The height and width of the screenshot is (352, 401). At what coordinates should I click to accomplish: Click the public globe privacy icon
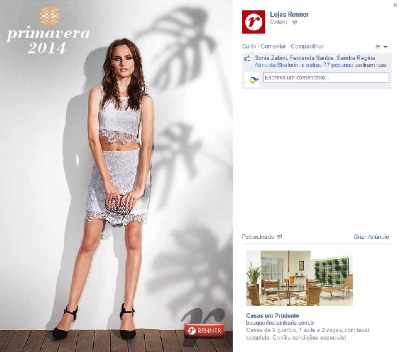(295, 22)
